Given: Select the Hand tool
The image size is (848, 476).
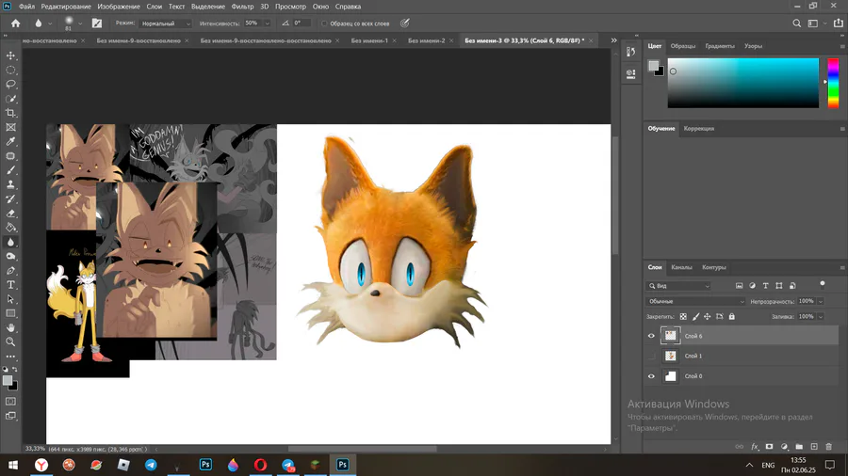Looking at the screenshot, I should [11, 327].
